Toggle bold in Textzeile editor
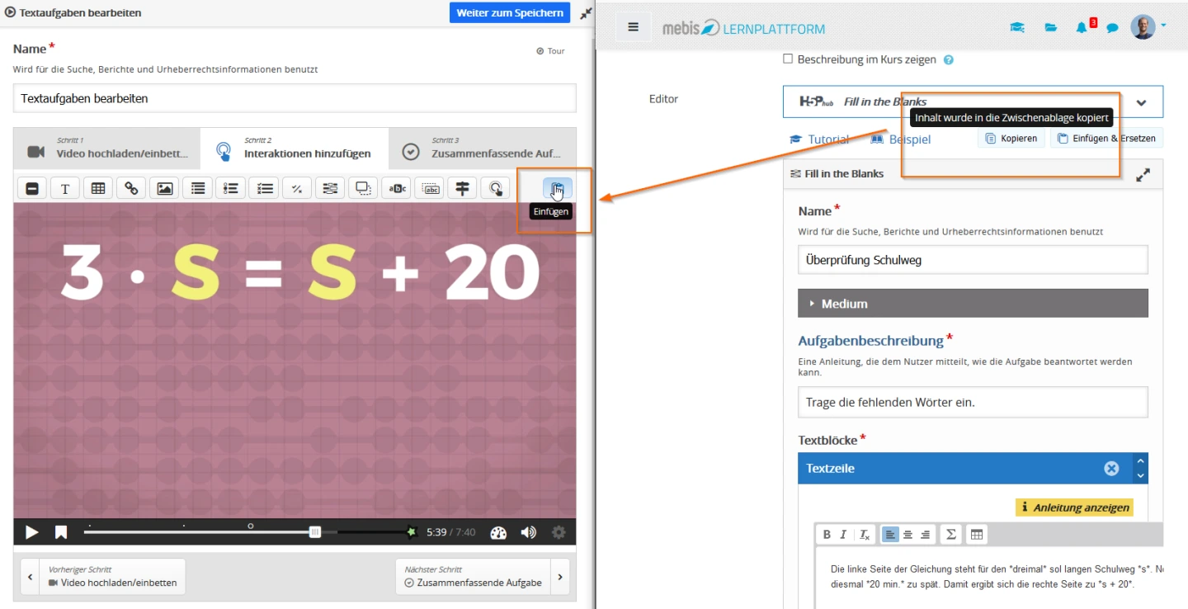The height and width of the screenshot is (609, 1188). click(x=827, y=535)
